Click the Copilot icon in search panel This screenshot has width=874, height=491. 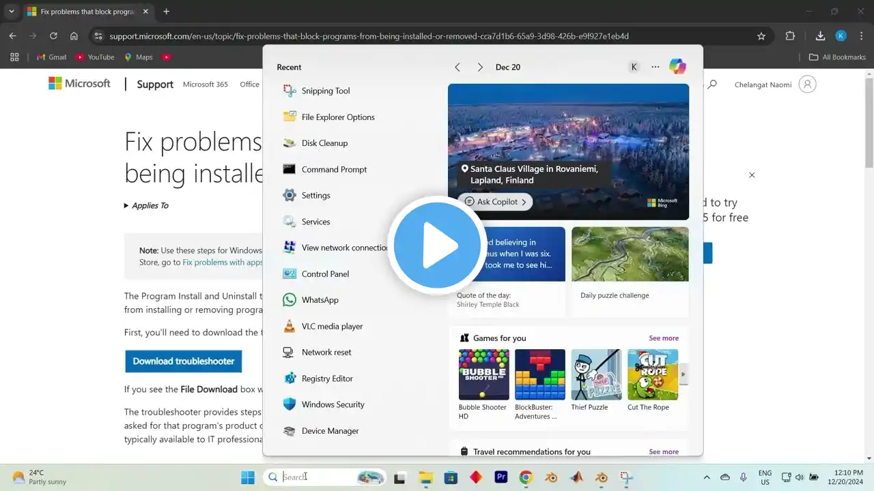pos(677,67)
